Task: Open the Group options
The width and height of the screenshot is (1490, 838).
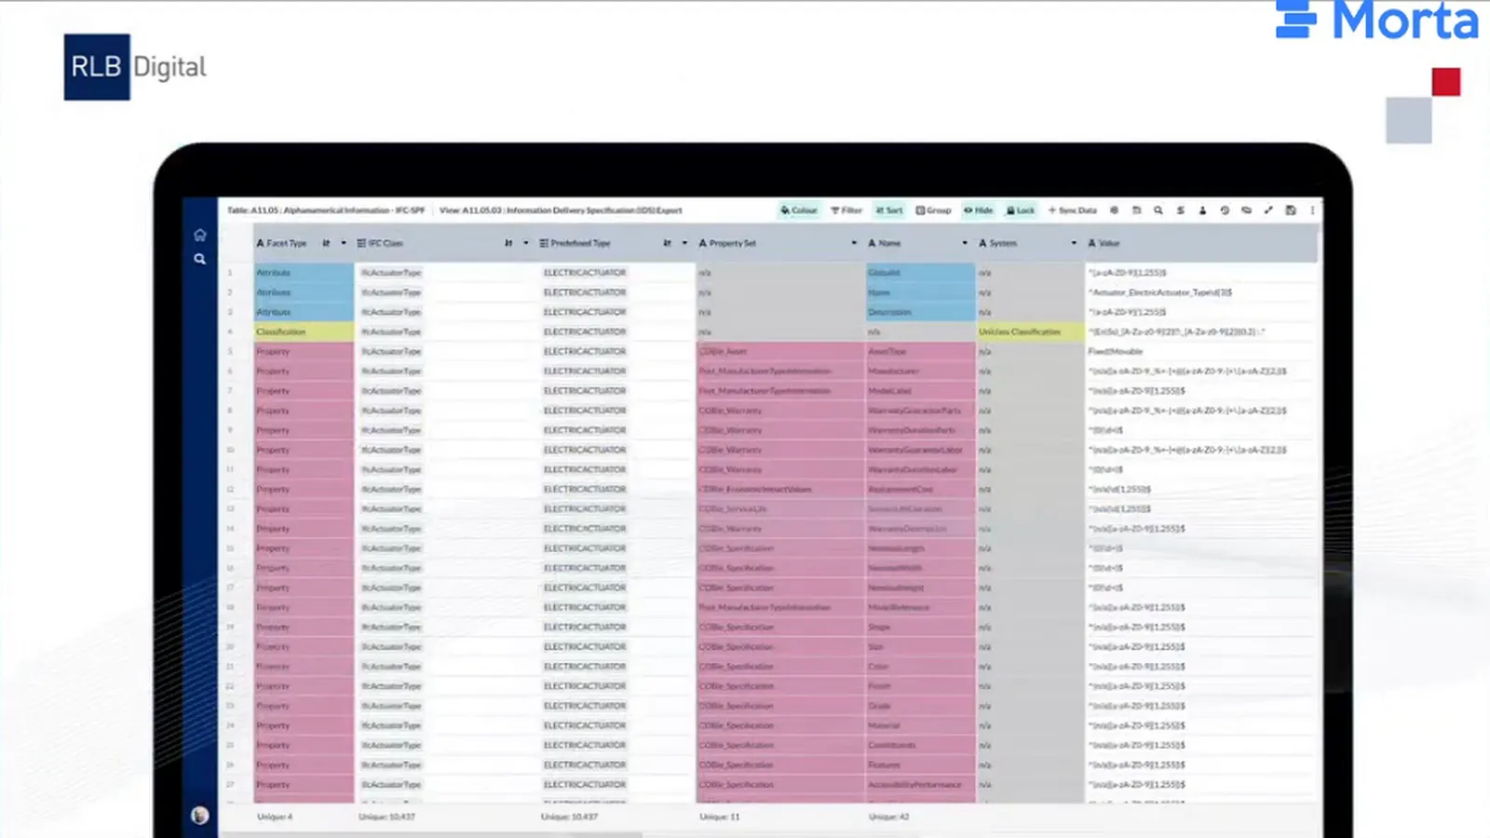Action: tap(933, 210)
